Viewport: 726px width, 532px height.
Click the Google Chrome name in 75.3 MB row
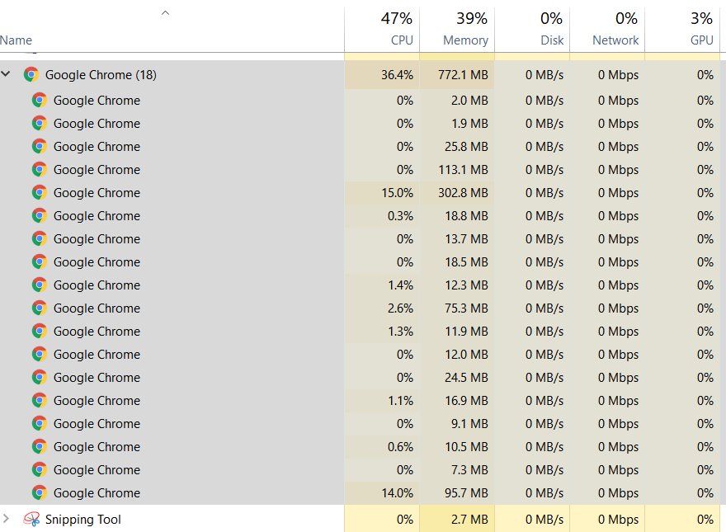(x=97, y=308)
